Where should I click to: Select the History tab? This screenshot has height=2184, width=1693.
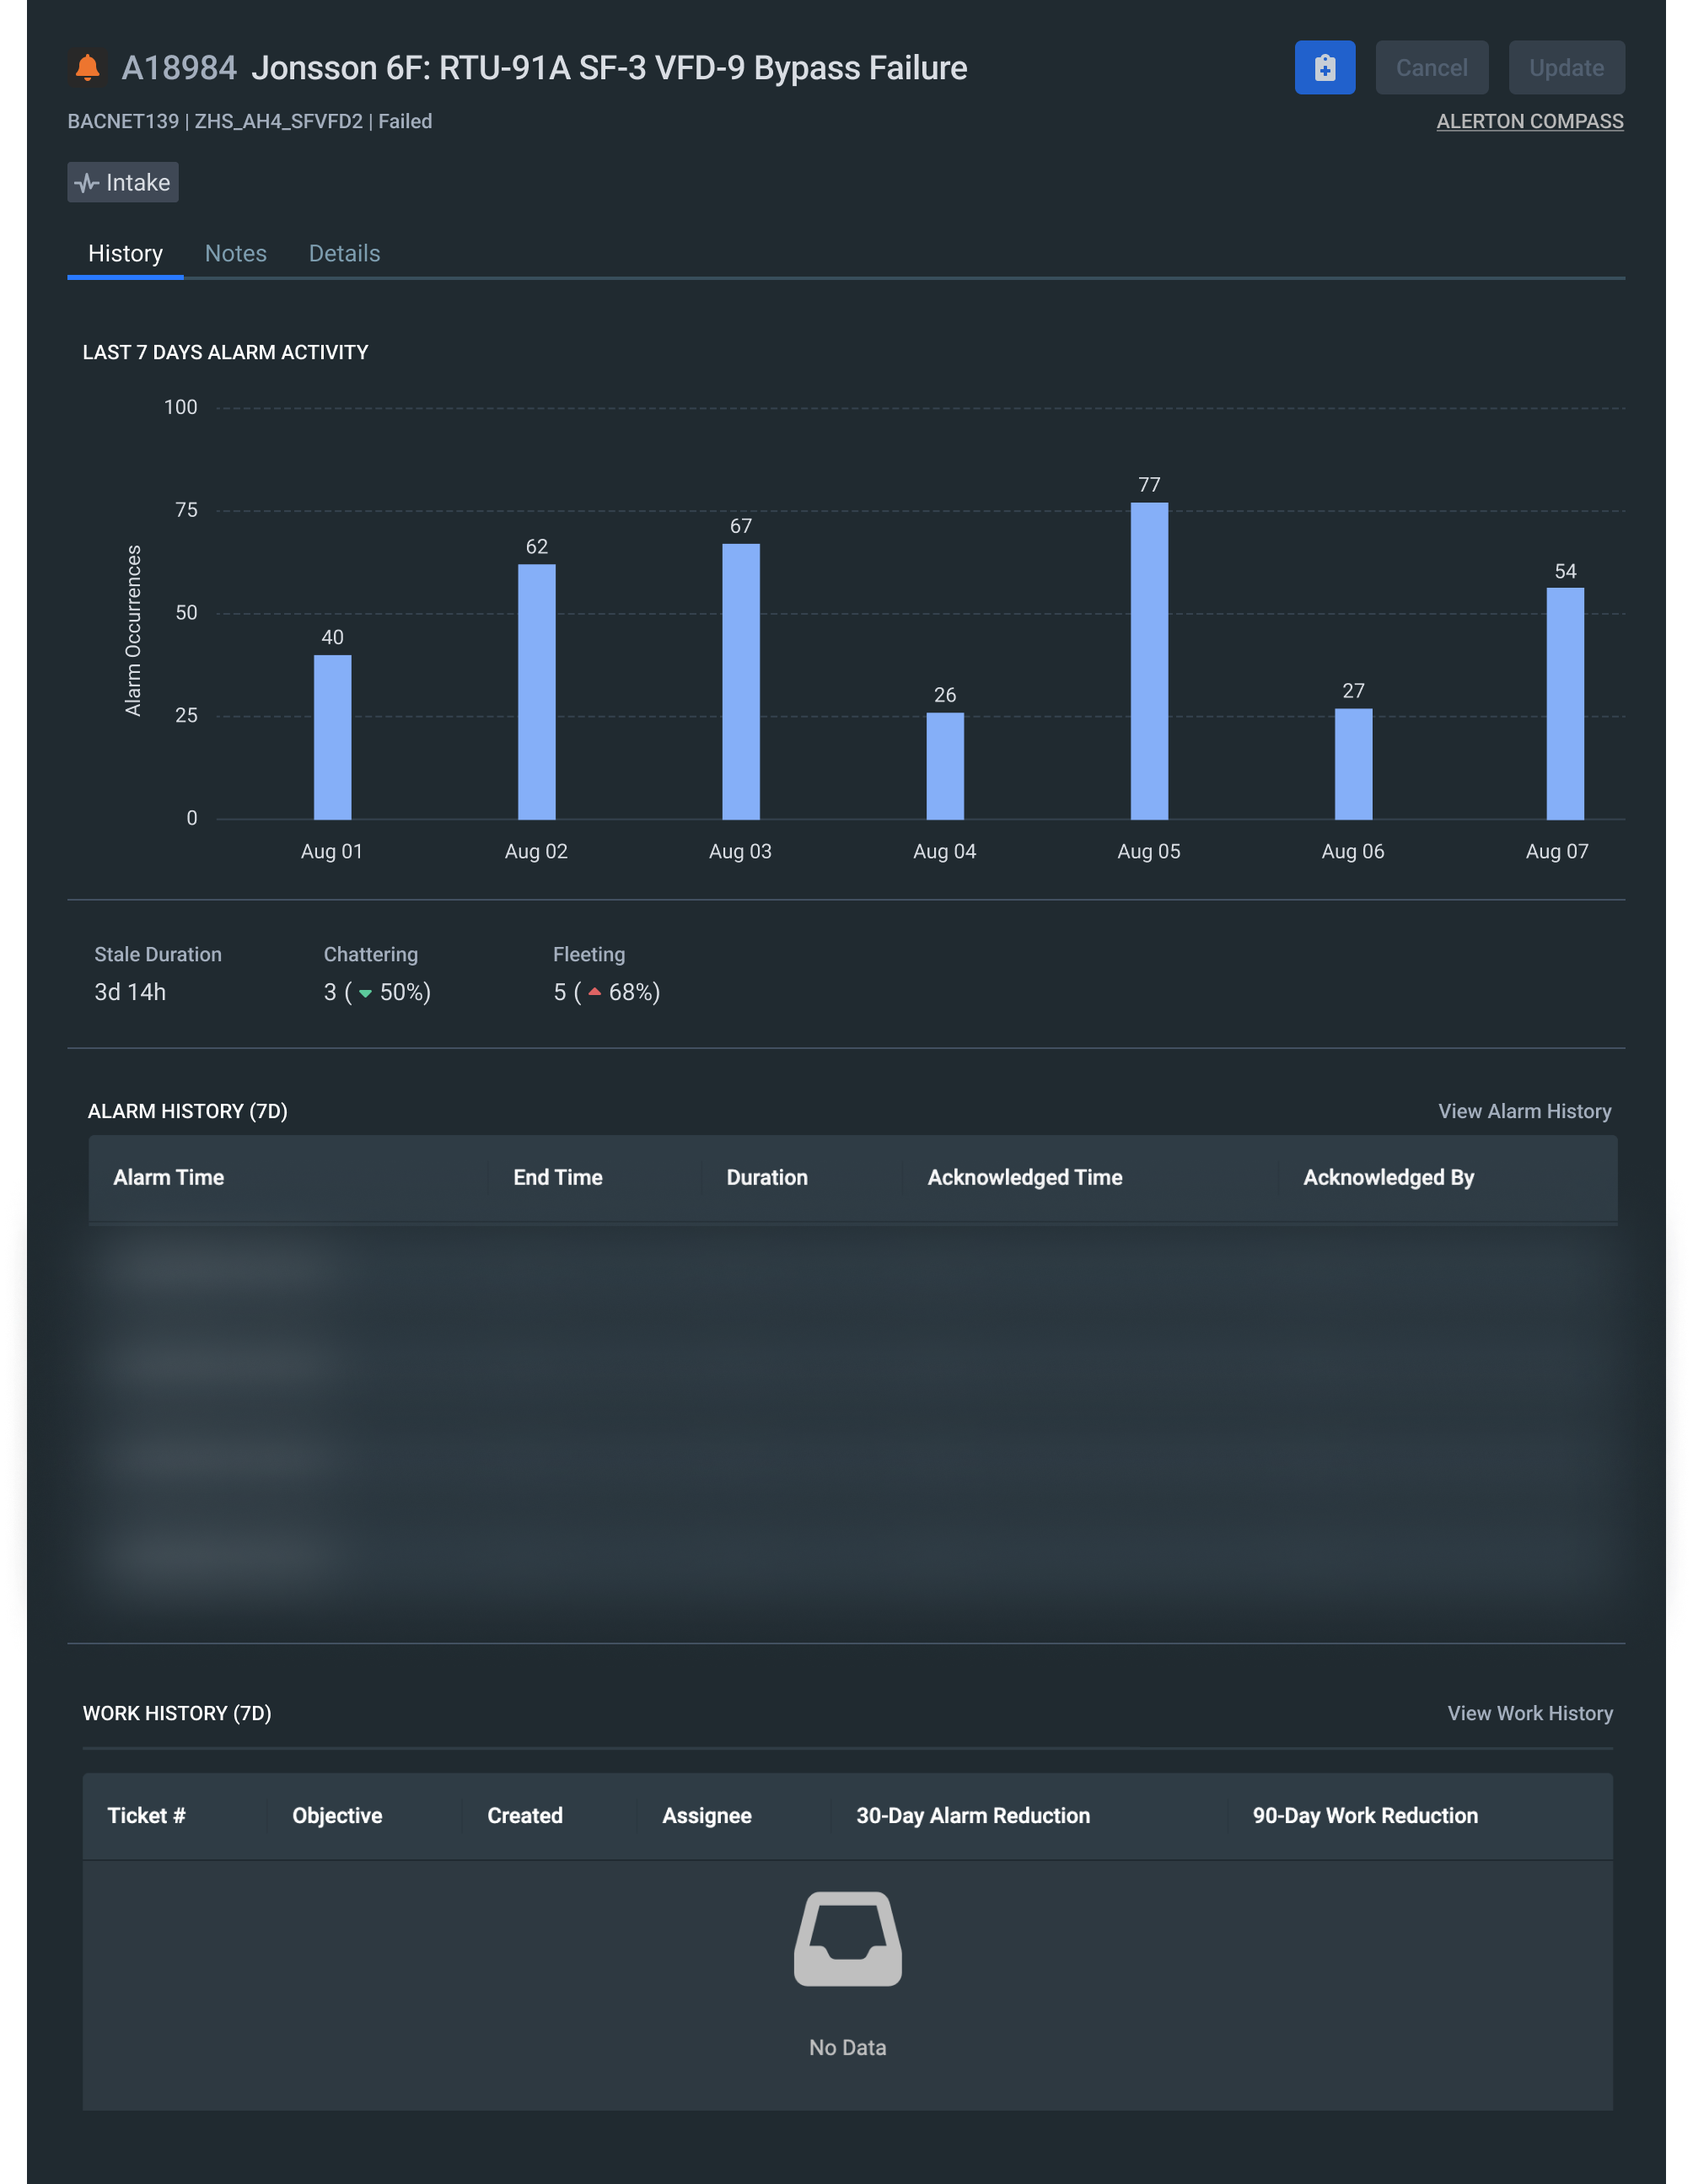pyautogui.click(x=125, y=253)
